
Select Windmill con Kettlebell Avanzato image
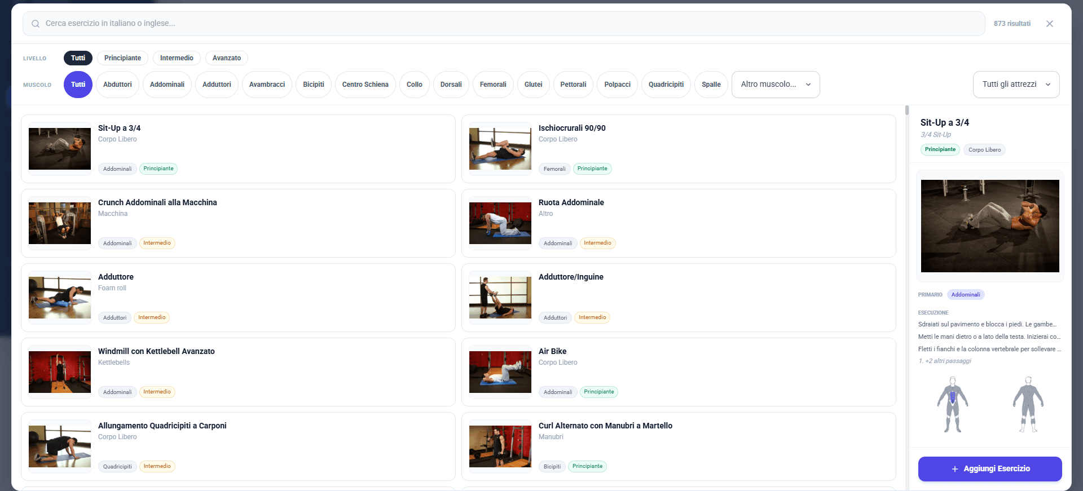tap(60, 372)
